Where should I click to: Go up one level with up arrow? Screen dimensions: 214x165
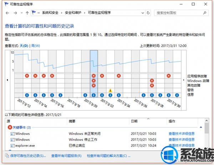[x=27, y=13]
